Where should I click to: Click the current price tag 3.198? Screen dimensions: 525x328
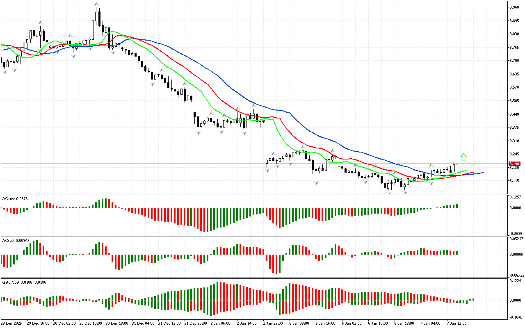pos(514,164)
